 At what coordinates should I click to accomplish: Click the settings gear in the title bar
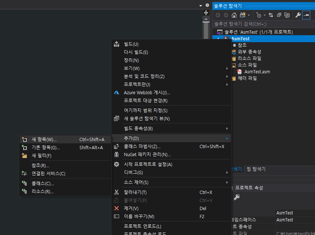(207, 5)
